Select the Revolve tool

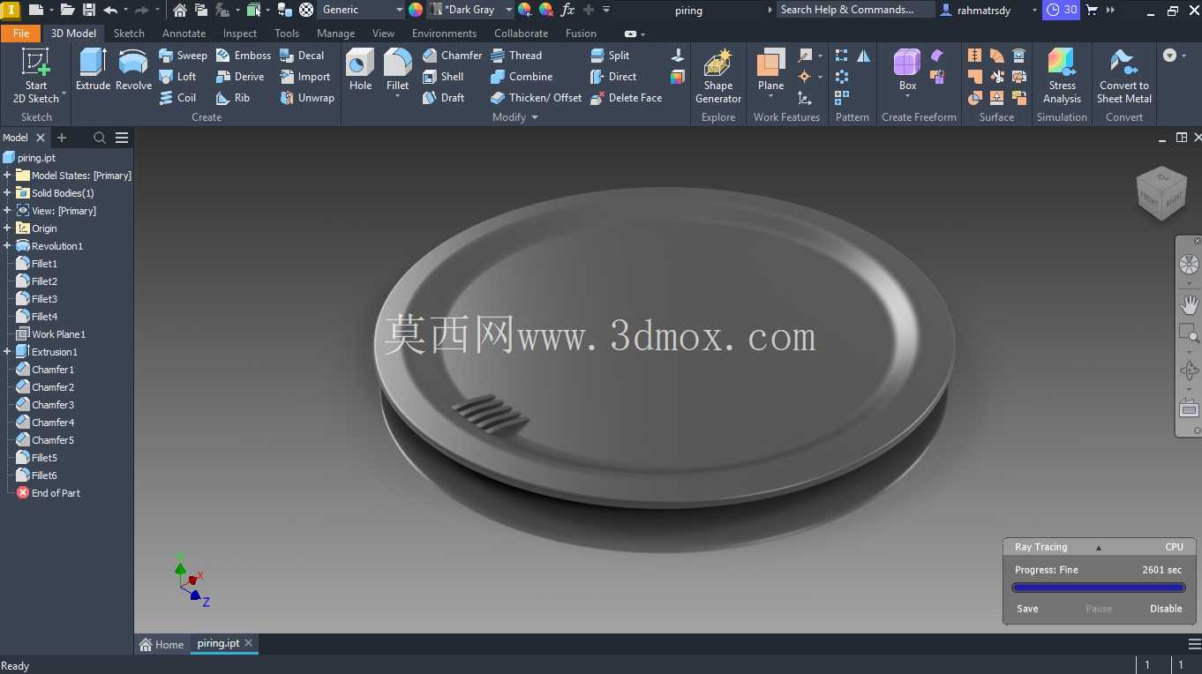133,70
